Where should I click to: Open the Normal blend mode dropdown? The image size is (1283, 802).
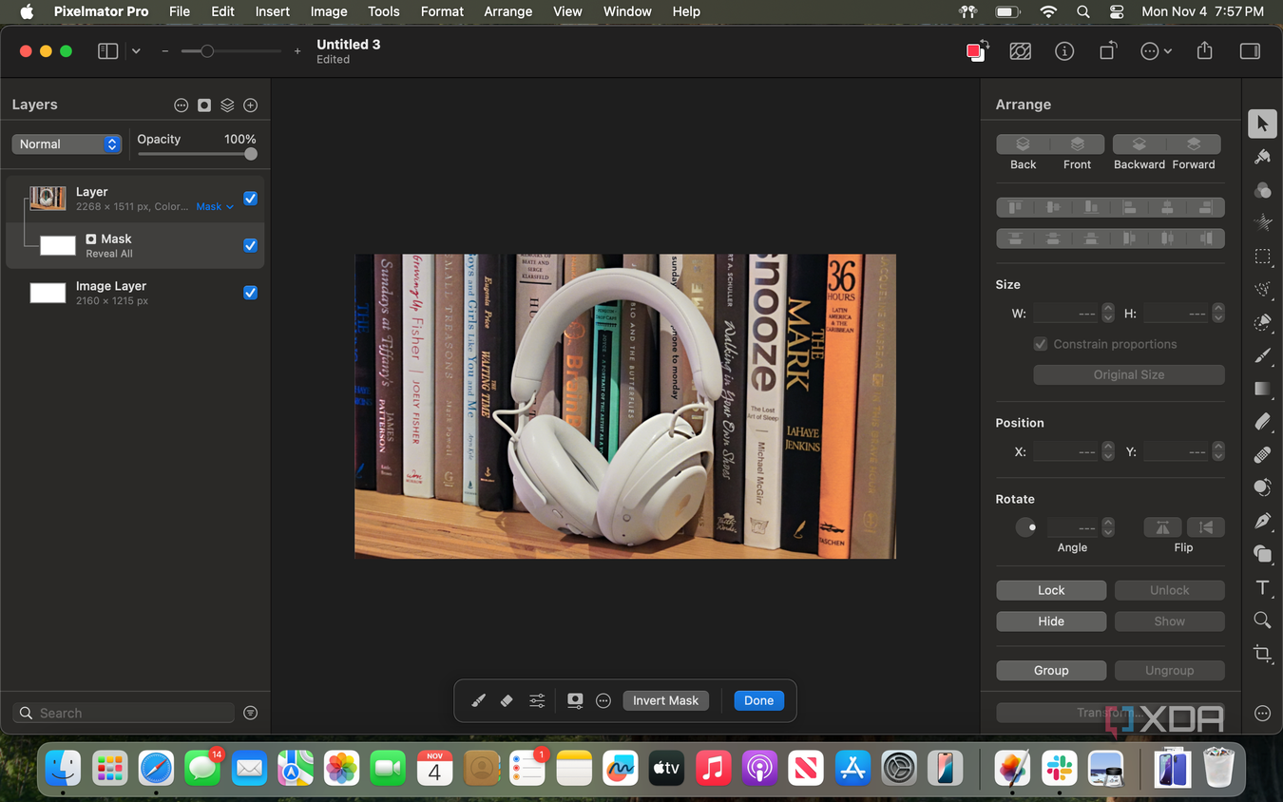pyautogui.click(x=67, y=144)
